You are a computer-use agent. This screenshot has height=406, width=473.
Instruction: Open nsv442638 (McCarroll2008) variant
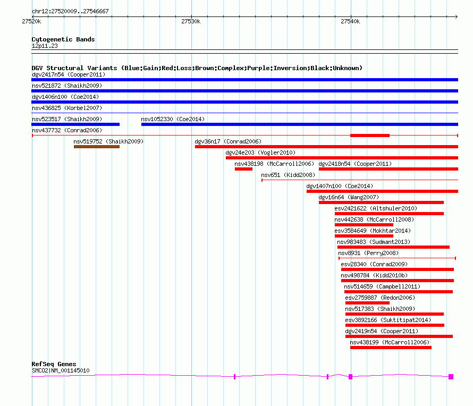(x=374, y=219)
